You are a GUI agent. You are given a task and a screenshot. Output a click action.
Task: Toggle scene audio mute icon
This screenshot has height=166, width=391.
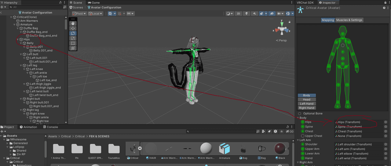coord(254,13)
